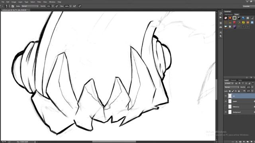Select the sketch layer name
Image resolution: width=255 pixels, height=143 pixels.
(235, 101)
